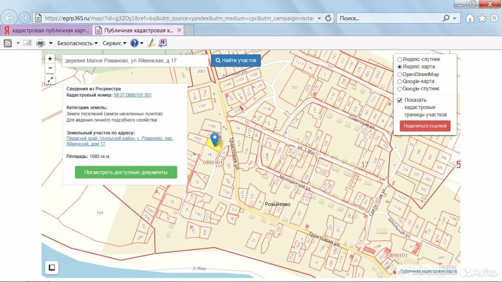
Task: Zoom out the map with minus button
Action: pyautogui.click(x=50, y=68)
